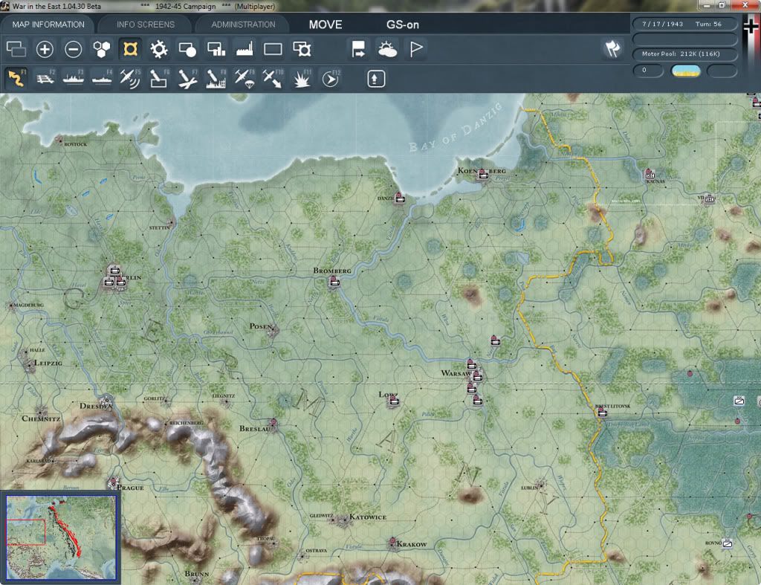Click the Leipzig city label
Image resolution: width=761 pixels, height=585 pixels.
click(48, 363)
